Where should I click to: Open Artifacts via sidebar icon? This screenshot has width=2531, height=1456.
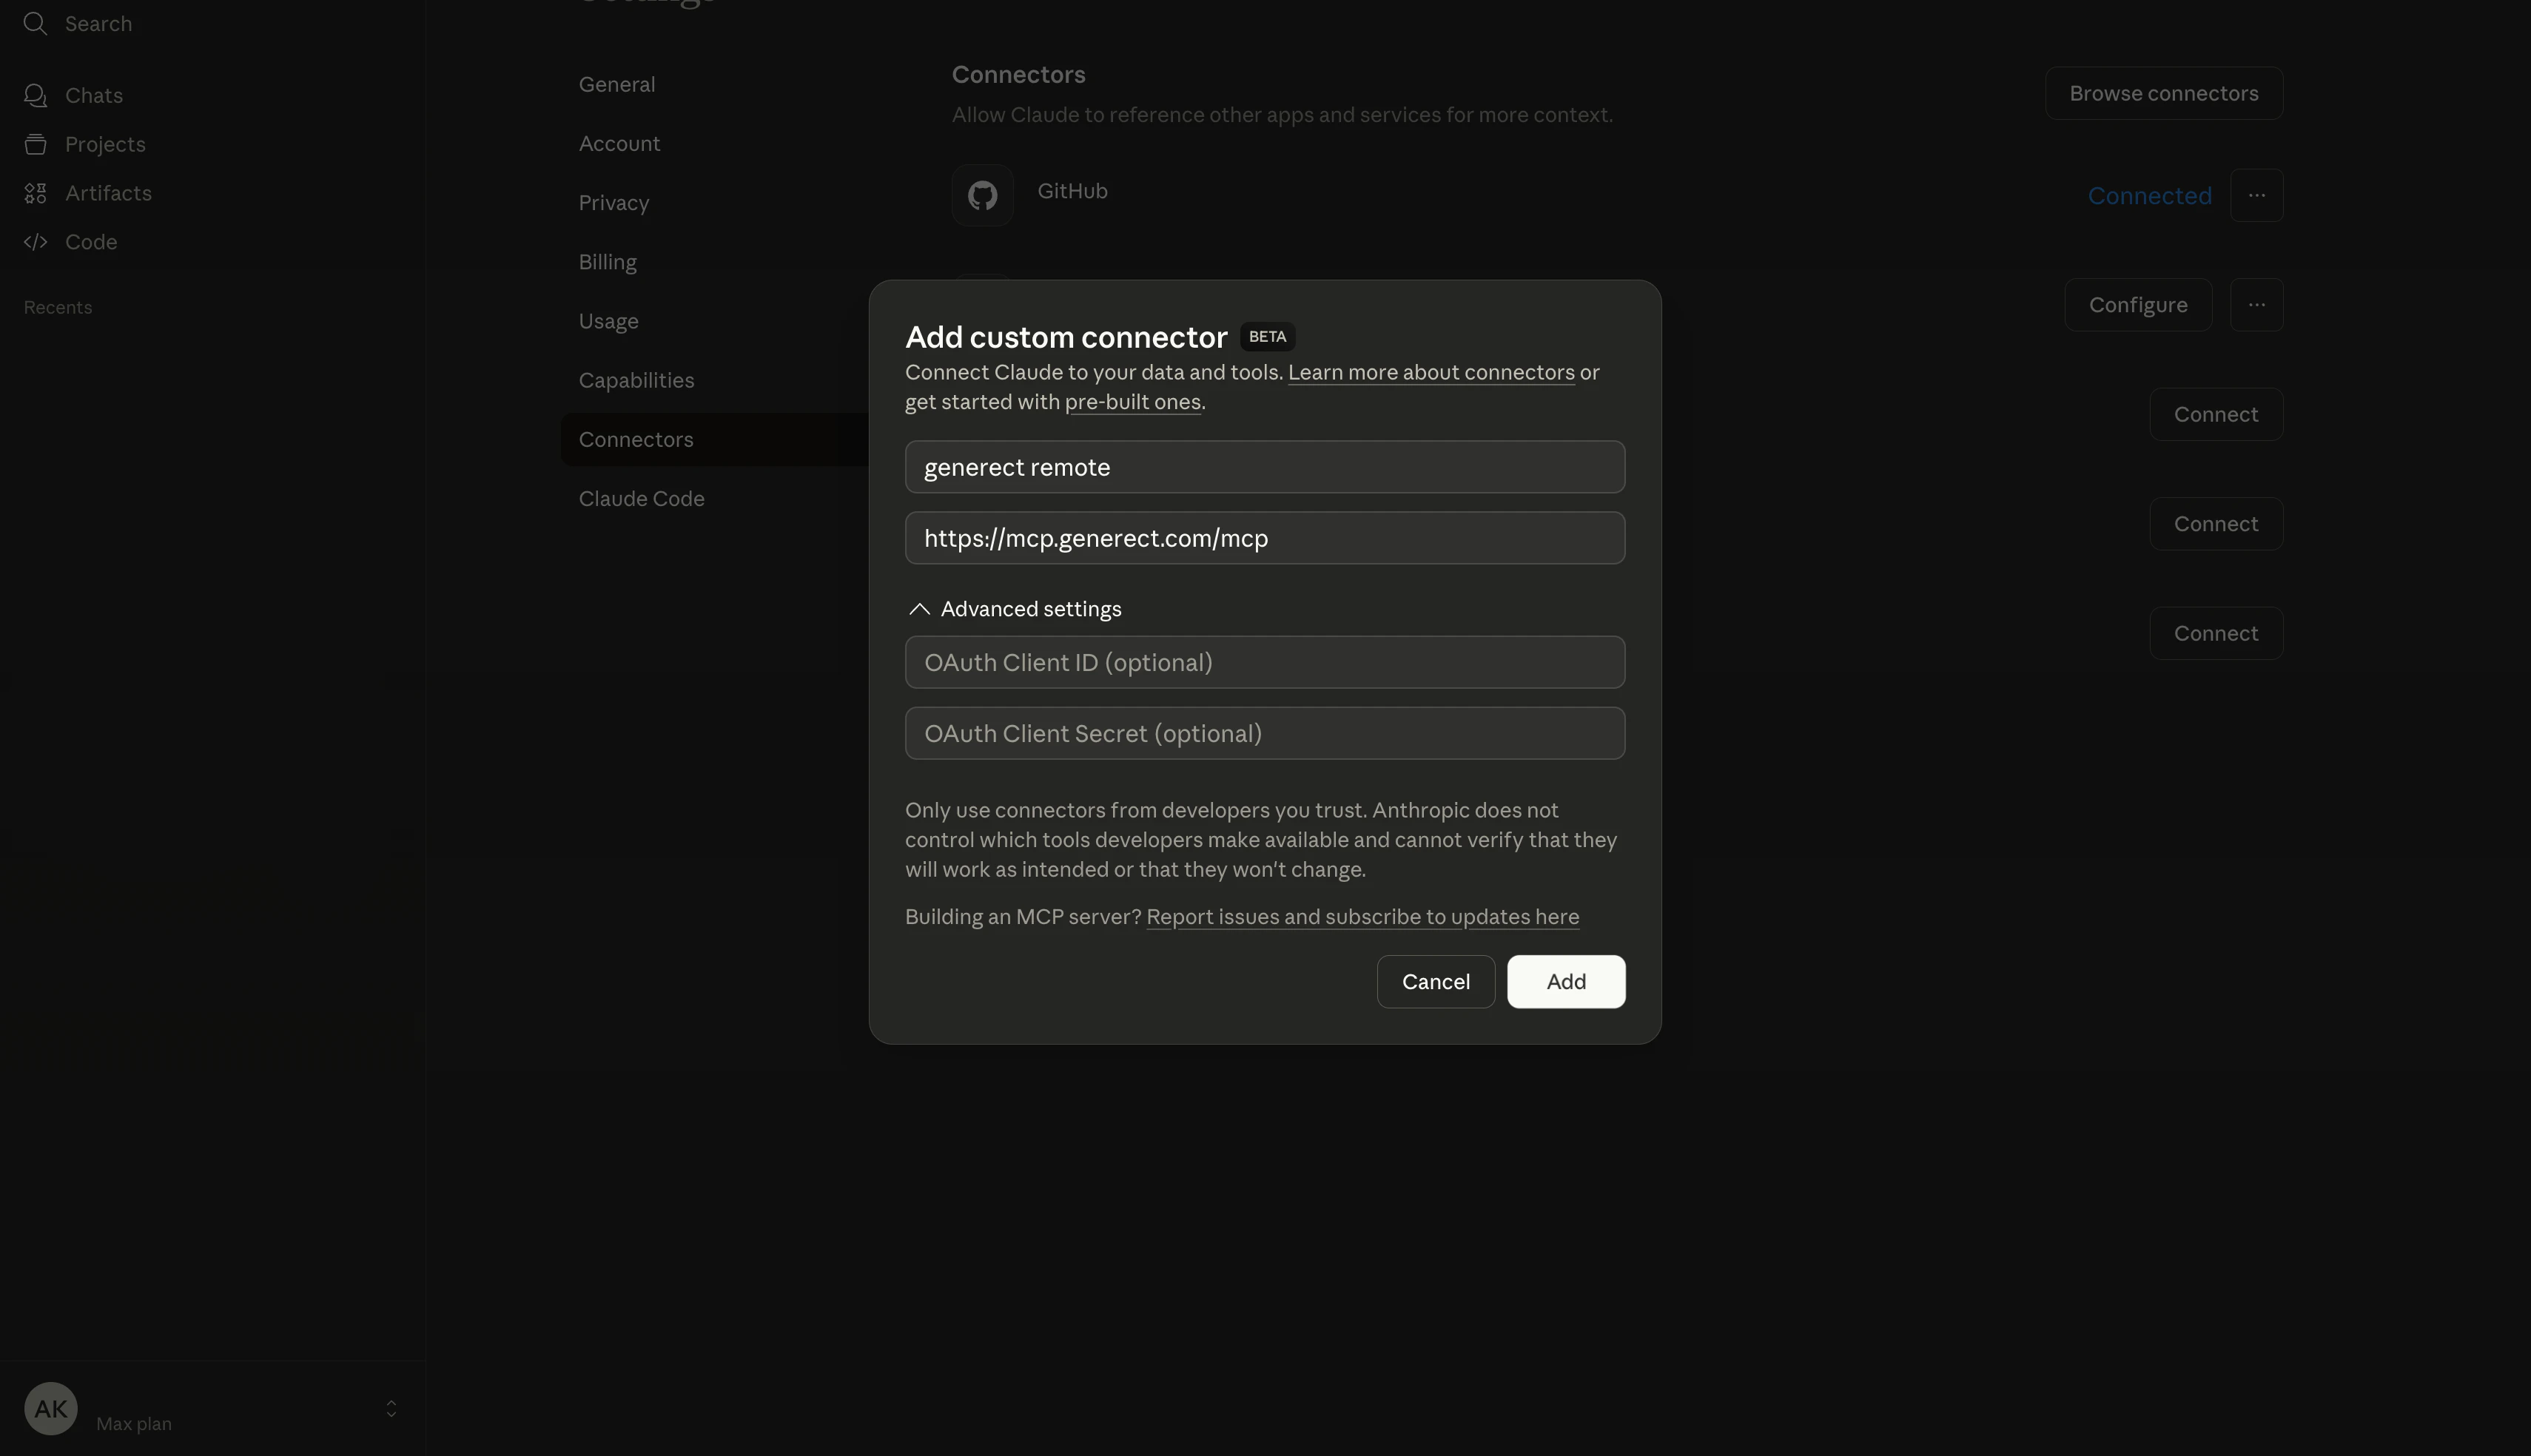[35, 193]
